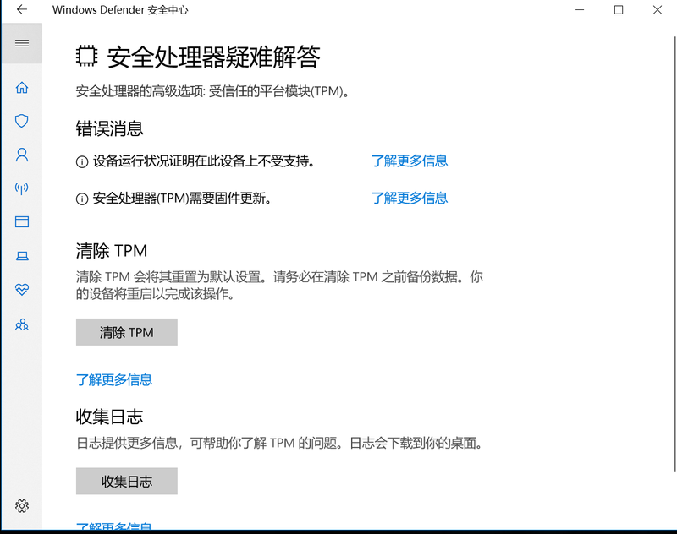
Task: Open settings gear at sidebar bottom
Action: 22,506
